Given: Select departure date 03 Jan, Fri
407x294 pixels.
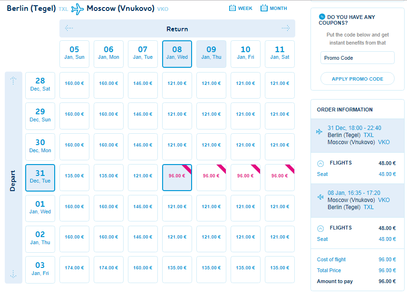Looking at the screenshot, I should point(40,270).
